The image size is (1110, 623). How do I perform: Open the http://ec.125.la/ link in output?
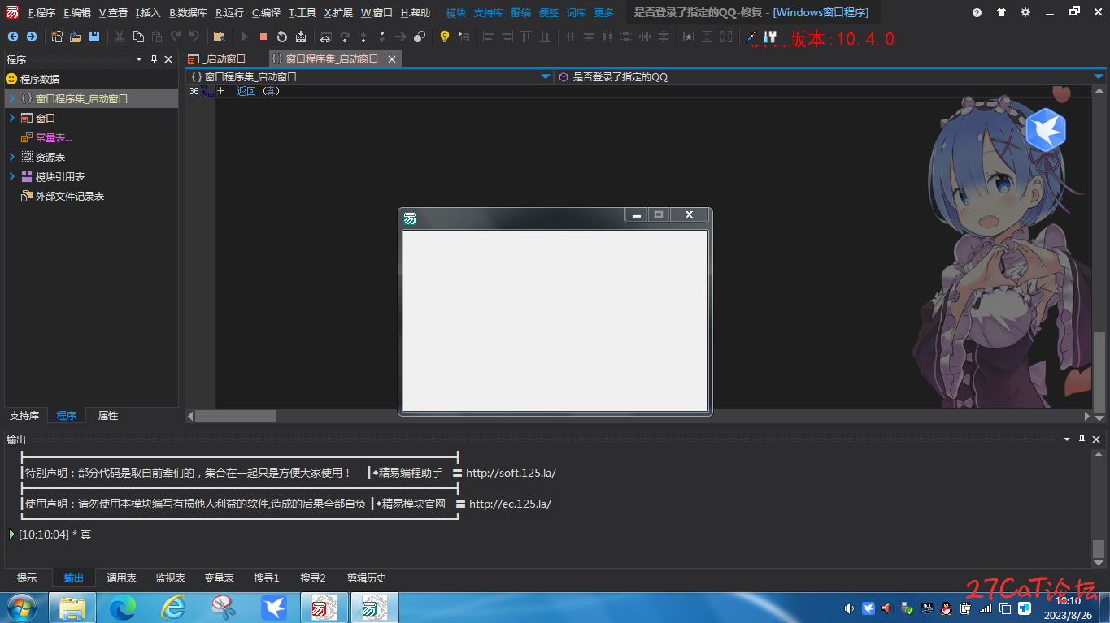[x=510, y=504]
